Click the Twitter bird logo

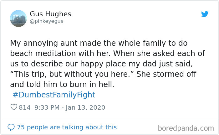coord(205,14)
